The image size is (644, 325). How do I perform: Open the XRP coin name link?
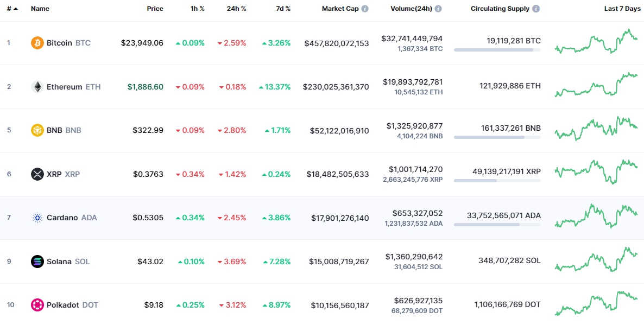point(63,174)
